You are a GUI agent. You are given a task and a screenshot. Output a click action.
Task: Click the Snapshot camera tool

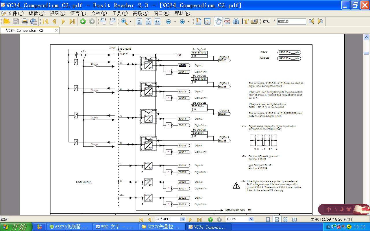(254, 21)
